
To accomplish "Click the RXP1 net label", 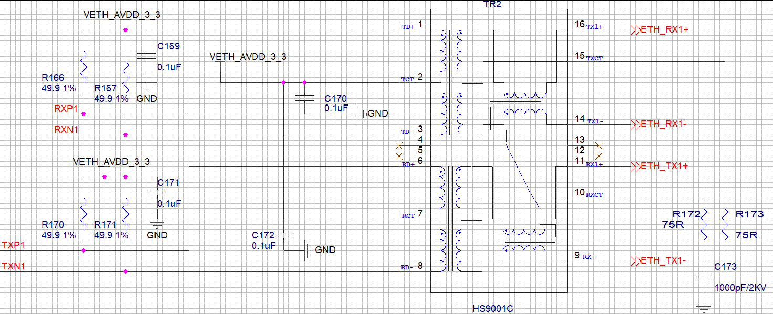I will (66, 109).
